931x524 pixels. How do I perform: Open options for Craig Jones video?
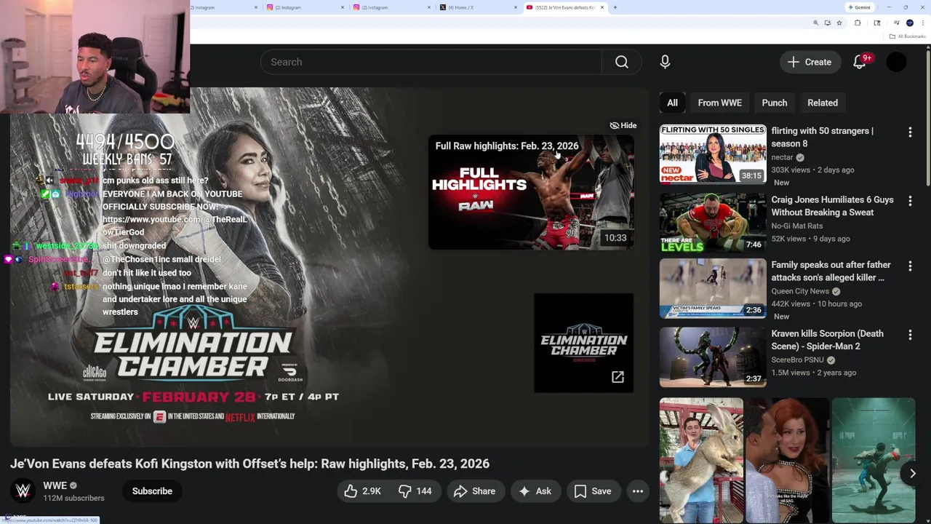910,200
